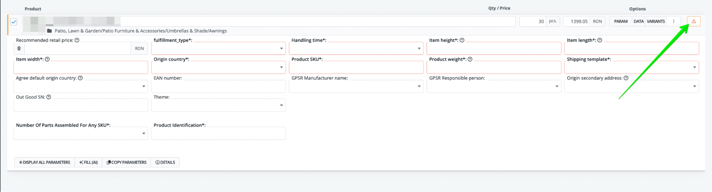Click help icon beside Product weight label

470,59
